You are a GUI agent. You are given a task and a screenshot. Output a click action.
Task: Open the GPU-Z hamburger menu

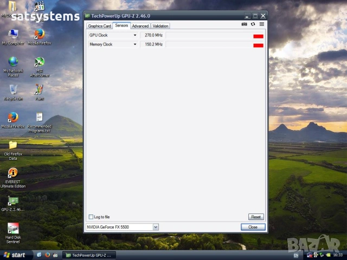click(262, 24)
